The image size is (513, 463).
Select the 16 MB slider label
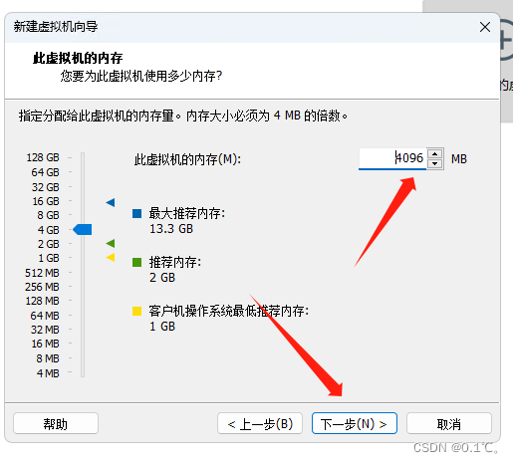[45, 344]
